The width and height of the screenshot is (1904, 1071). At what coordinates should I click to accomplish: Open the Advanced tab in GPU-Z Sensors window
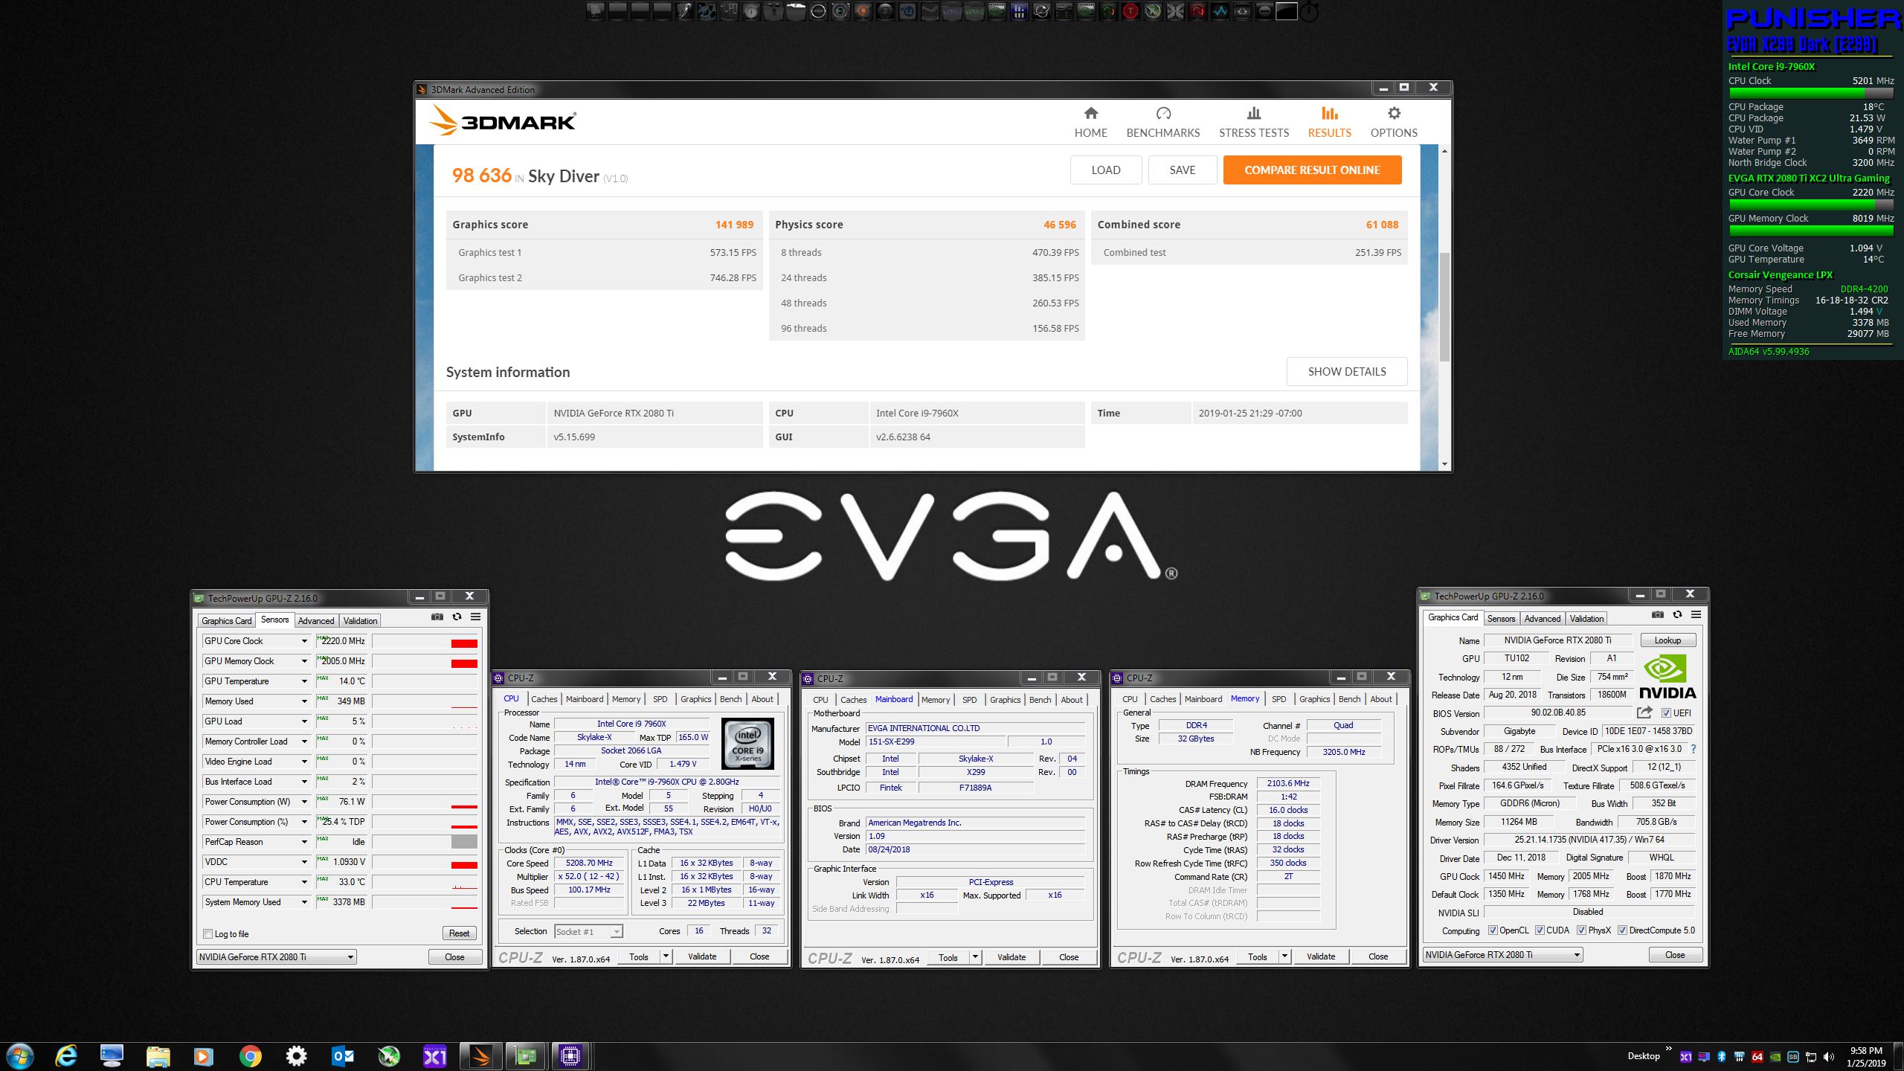point(316,621)
